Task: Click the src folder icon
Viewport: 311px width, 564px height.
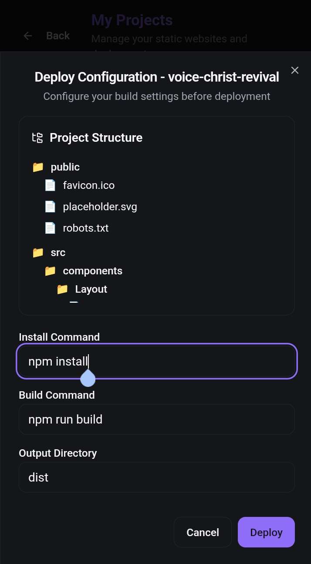Action: point(38,253)
